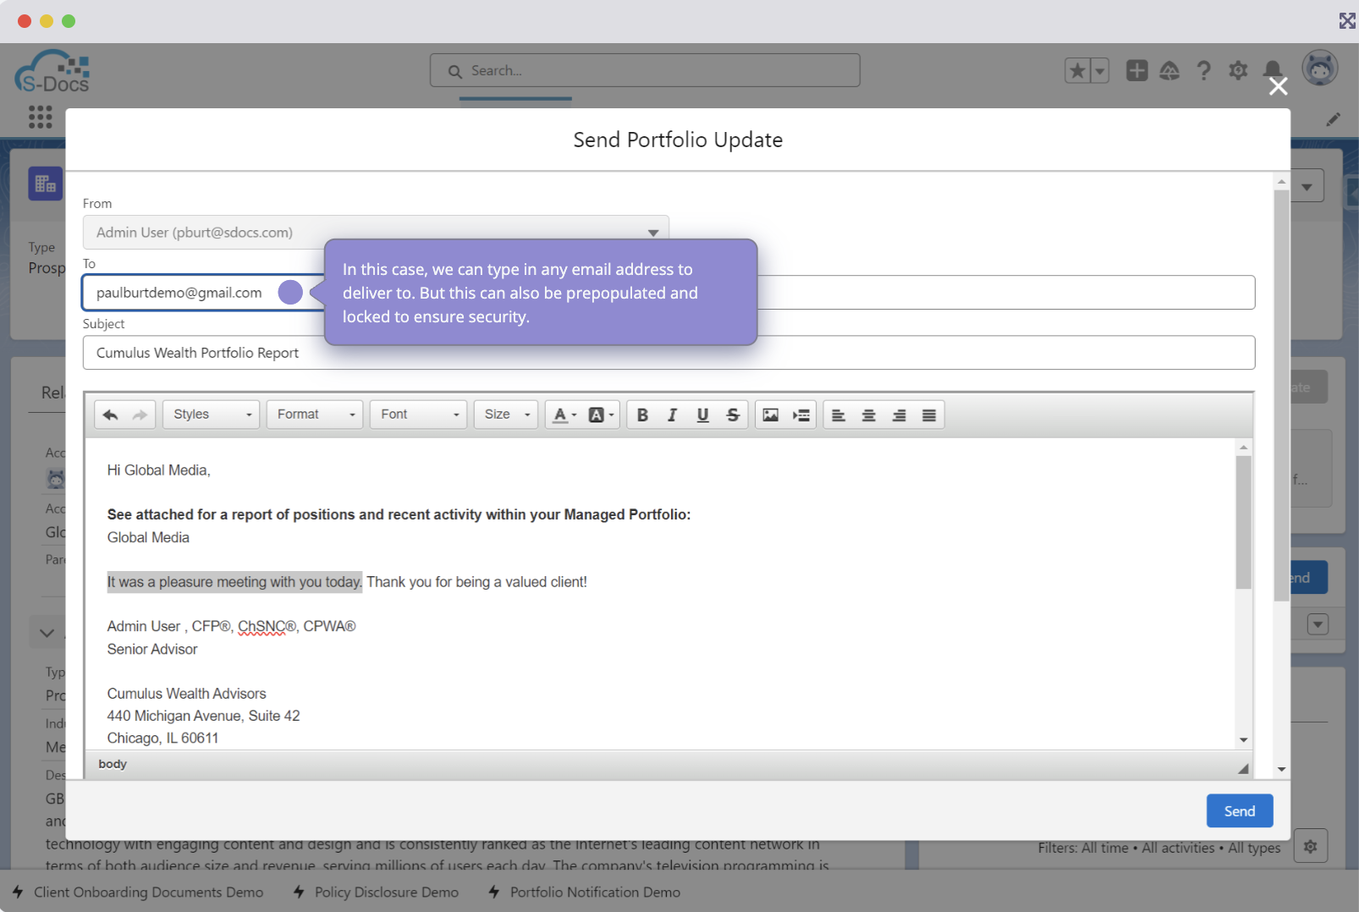Click the account building icon on the record page

46,184
